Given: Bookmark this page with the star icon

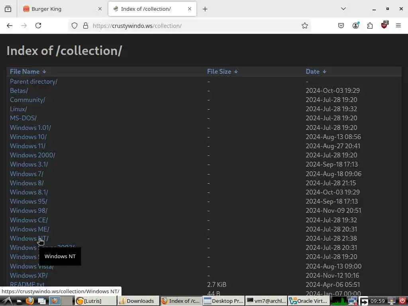Looking at the screenshot, I should [305, 25].
